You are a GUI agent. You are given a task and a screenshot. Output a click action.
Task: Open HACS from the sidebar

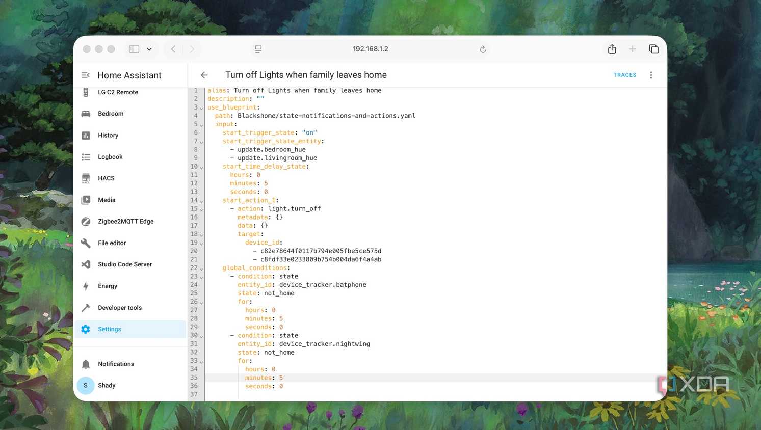point(130,178)
